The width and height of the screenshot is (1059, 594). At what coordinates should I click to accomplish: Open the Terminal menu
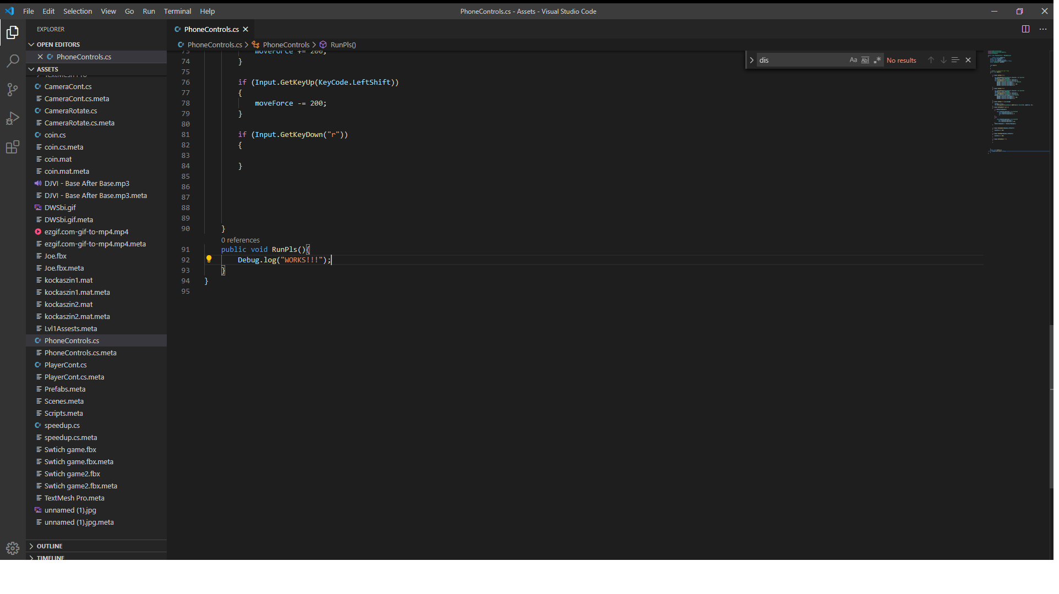pos(177,11)
